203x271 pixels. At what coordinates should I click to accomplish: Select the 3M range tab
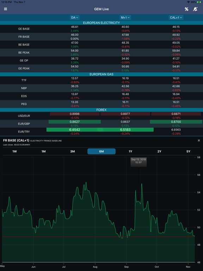click(73, 151)
